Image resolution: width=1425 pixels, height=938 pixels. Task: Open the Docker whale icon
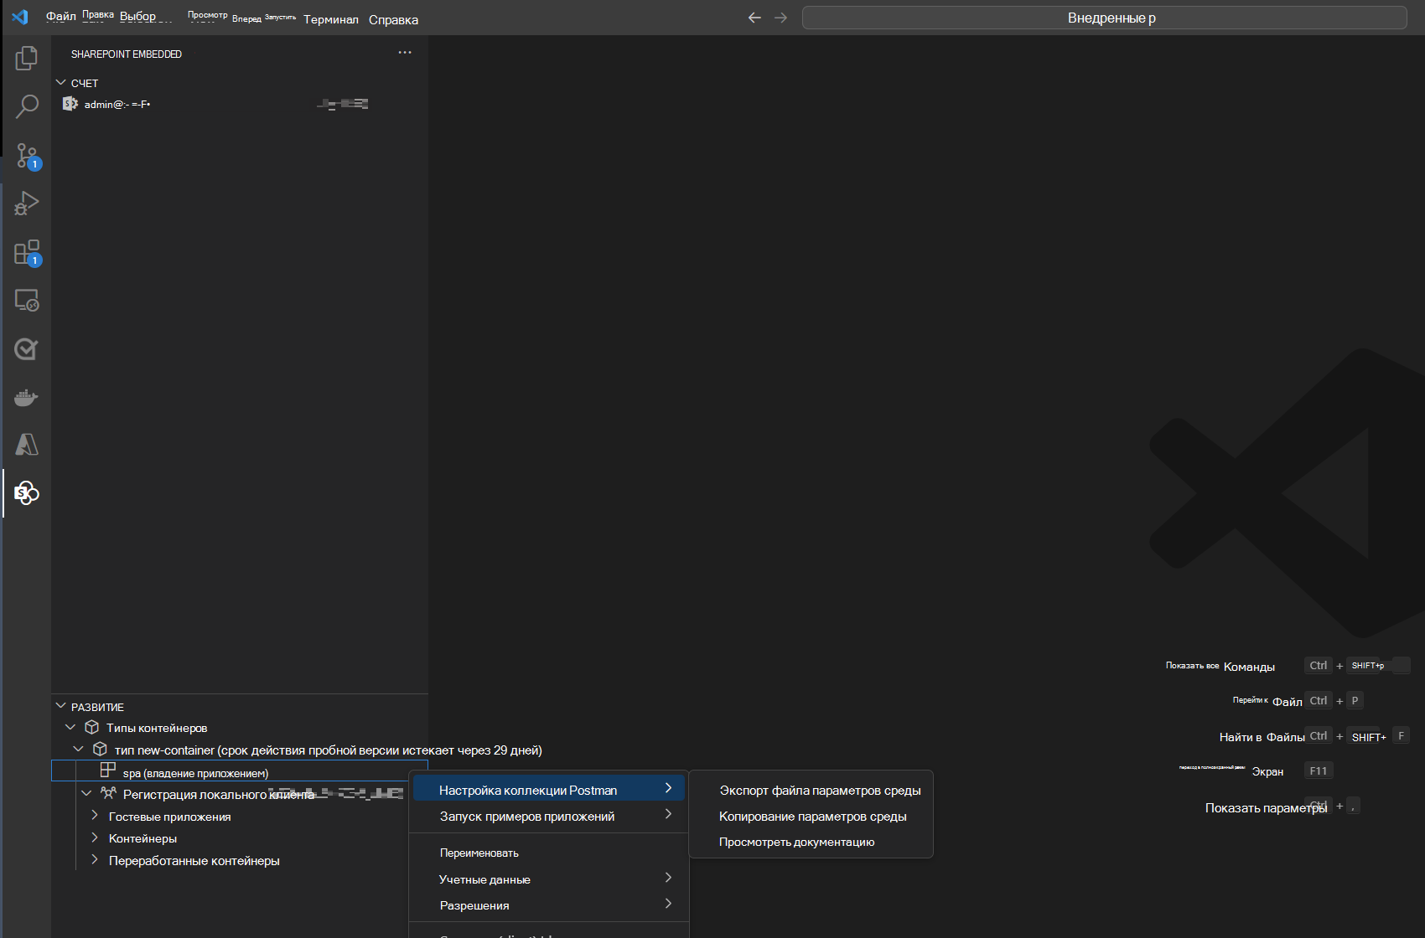pyautogui.click(x=27, y=397)
